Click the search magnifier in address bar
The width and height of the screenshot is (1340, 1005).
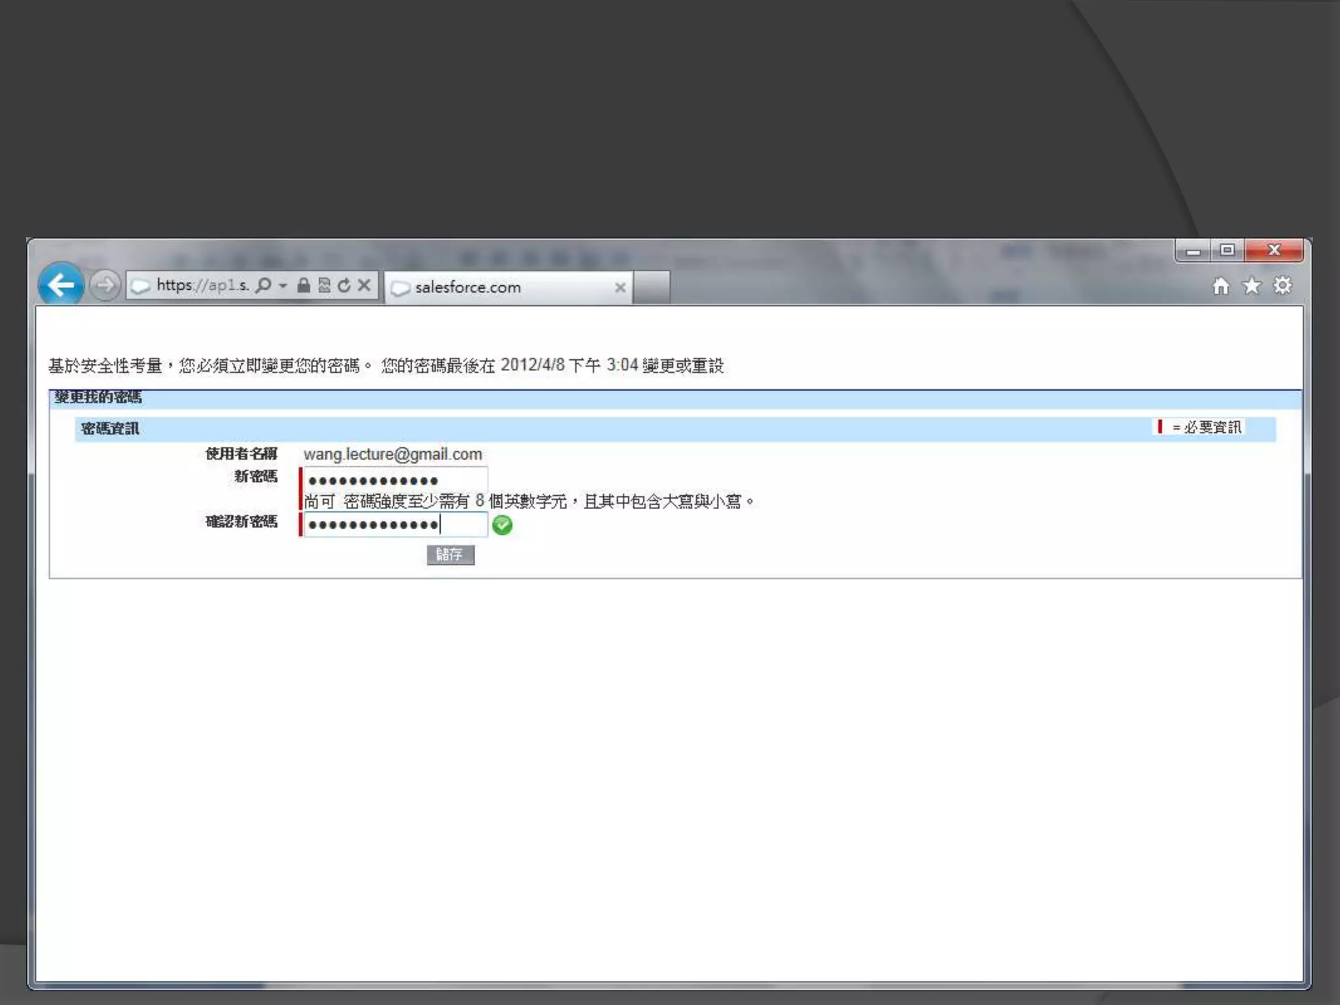[x=263, y=285]
